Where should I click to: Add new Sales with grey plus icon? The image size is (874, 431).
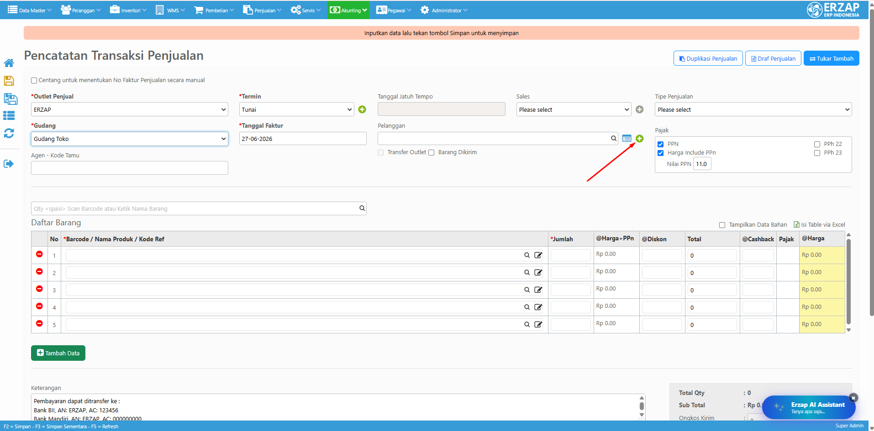coord(639,109)
